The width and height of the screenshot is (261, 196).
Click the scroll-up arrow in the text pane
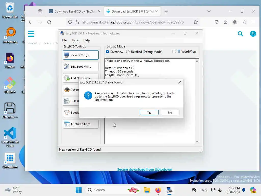click(x=197, y=61)
